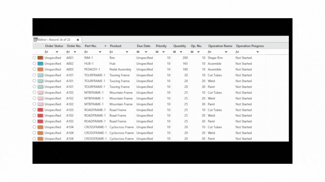Select the radio button on the RIM-1 row

[34, 58]
